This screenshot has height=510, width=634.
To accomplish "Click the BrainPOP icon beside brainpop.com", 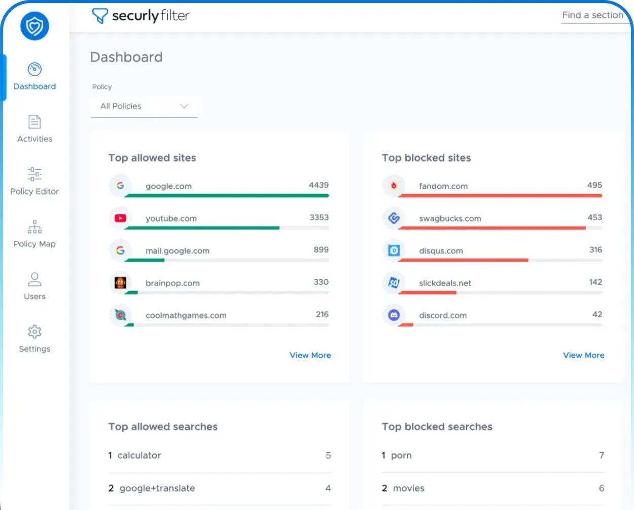I will [x=120, y=283].
